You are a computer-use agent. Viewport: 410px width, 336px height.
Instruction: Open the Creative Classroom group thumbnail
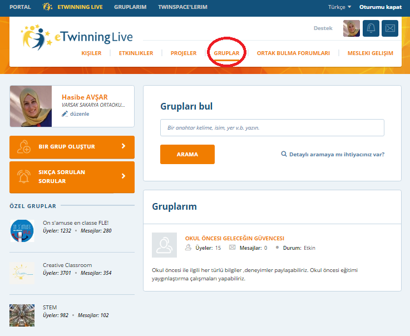click(x=22, y=273)
